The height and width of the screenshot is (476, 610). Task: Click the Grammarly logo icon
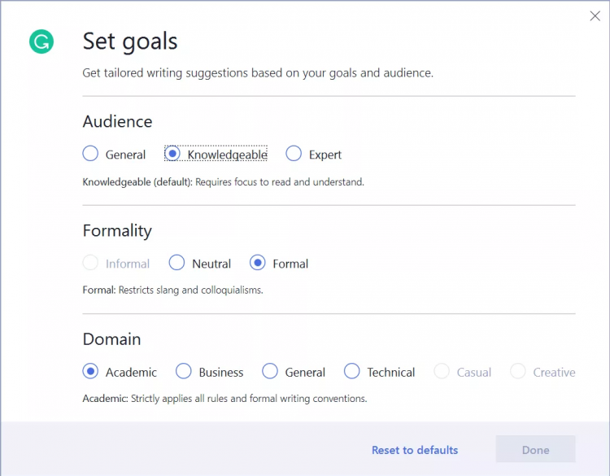click(41, 41)
